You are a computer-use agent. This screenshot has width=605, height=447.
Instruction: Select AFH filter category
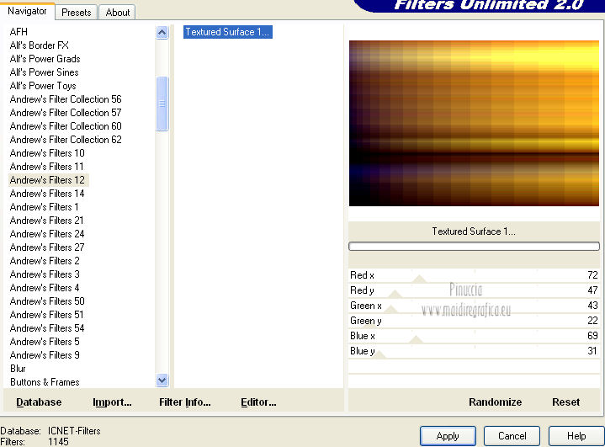click(x=19, y=32)
